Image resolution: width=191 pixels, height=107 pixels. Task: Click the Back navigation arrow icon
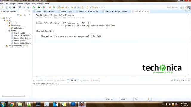click(97, 7)
